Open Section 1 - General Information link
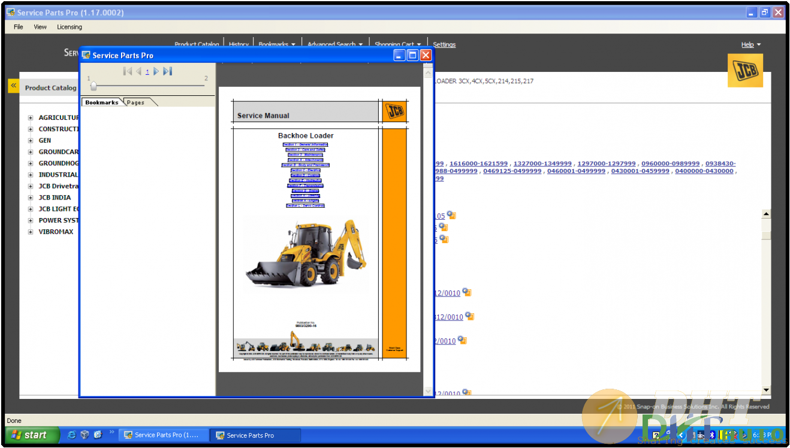The image size is (790, 448). pos(306,144)
